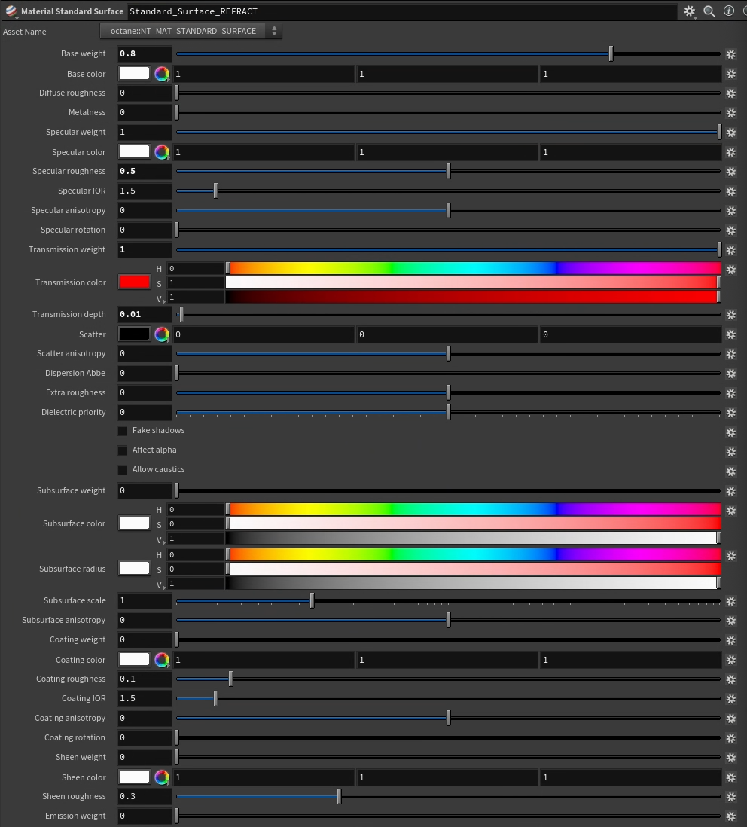Screen dimensions: 747x827
Task: Click the Specular anisotropy label
Action: click(69, 210)
